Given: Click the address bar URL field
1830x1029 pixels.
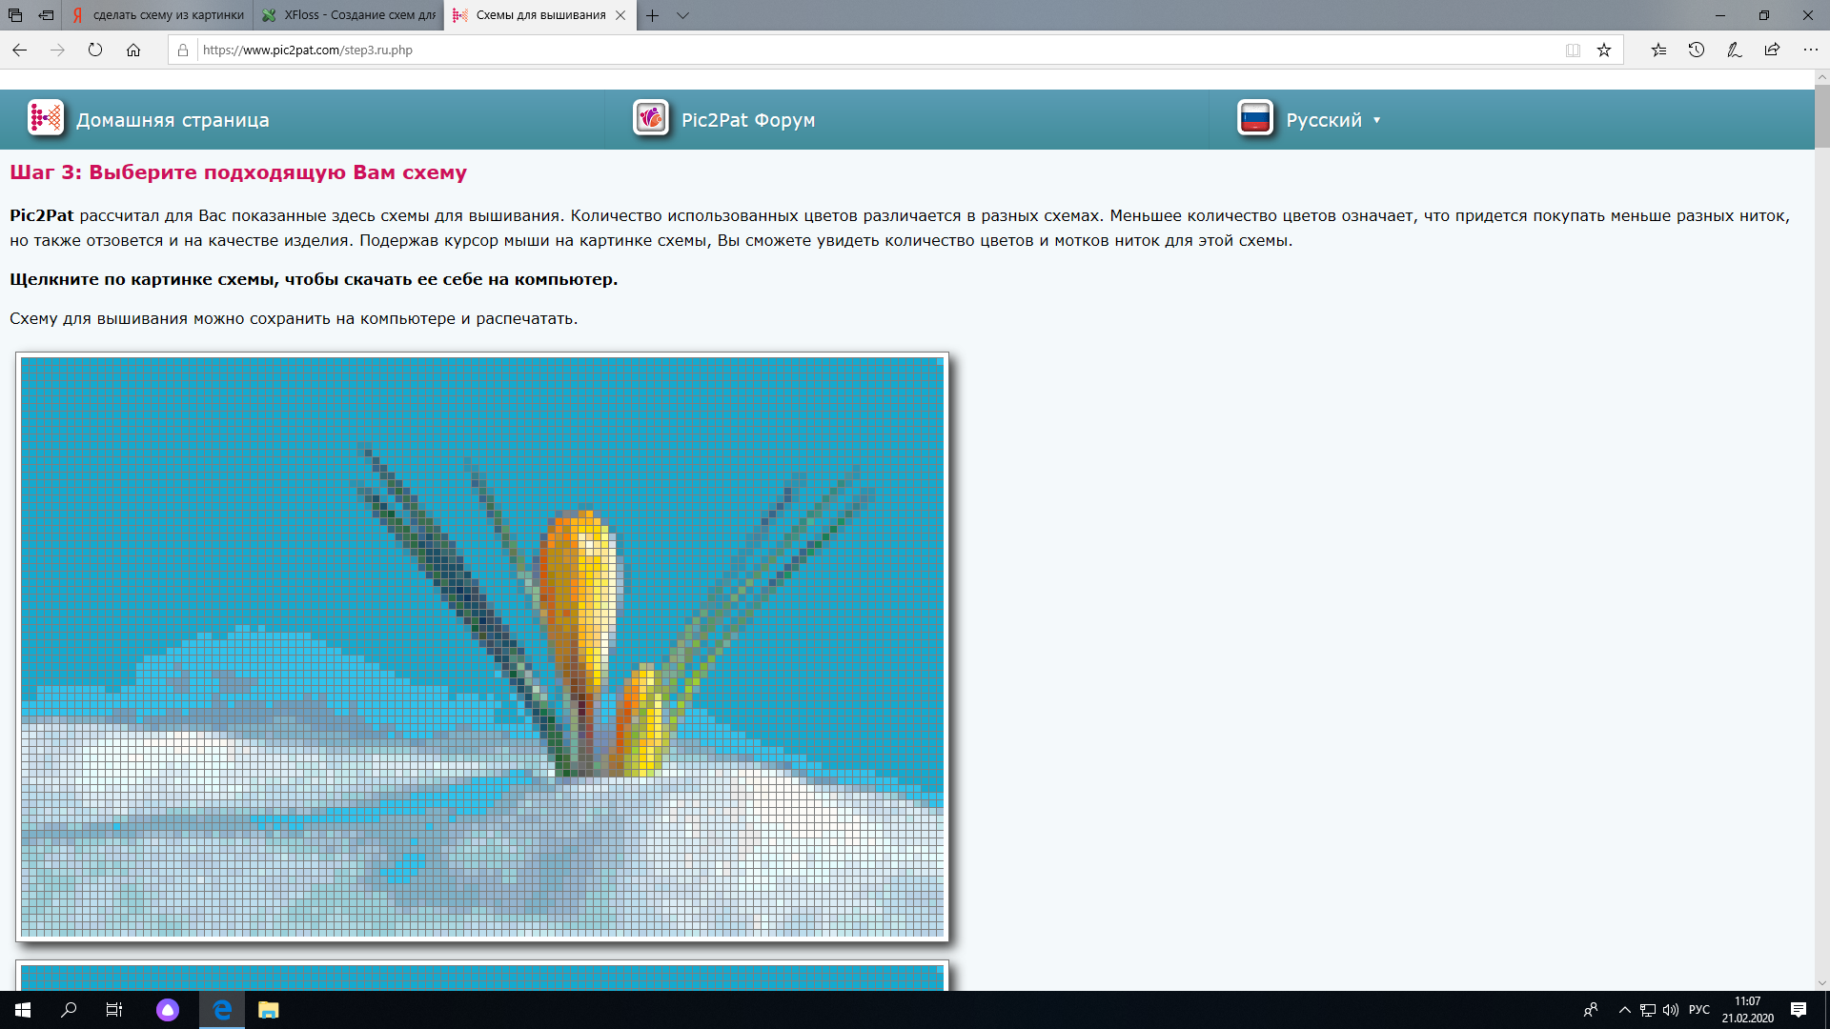Looking at the screenshot, I should [x=858, y=50].
